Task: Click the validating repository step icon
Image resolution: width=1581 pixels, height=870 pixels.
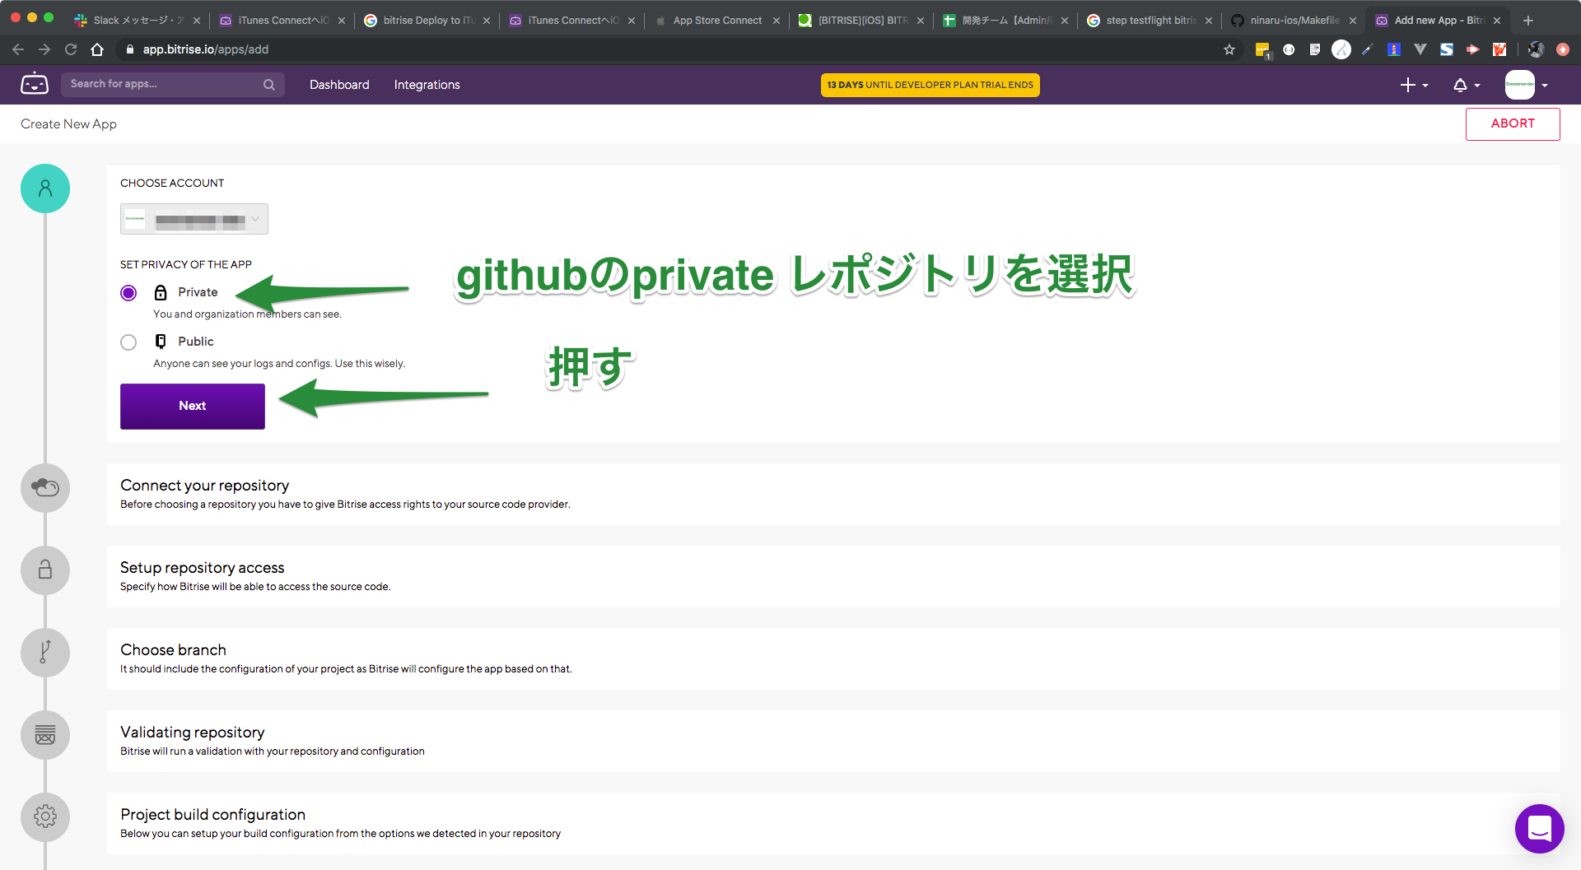Action: coord(45,735)
